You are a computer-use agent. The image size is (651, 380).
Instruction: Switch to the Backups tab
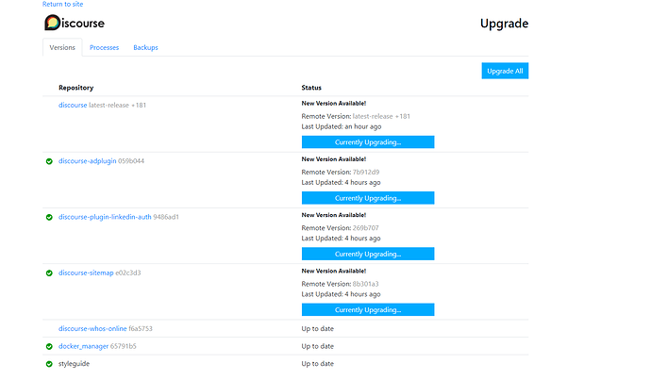pyautogui.click(x=145, y=47)
